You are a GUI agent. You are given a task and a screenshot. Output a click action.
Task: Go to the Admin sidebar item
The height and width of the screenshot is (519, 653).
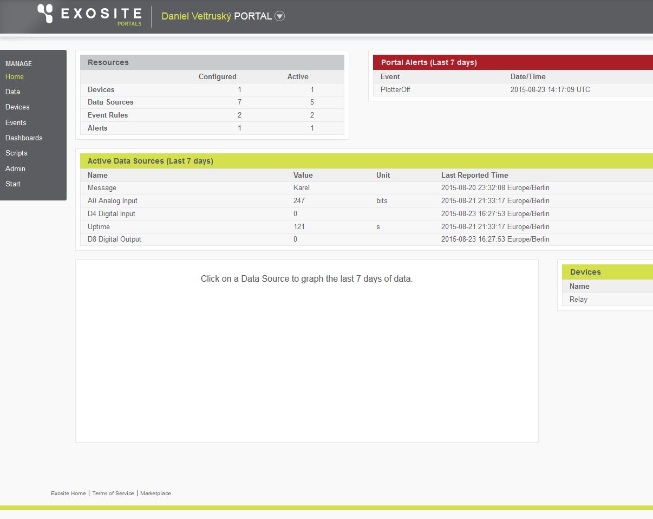[15, 169]
